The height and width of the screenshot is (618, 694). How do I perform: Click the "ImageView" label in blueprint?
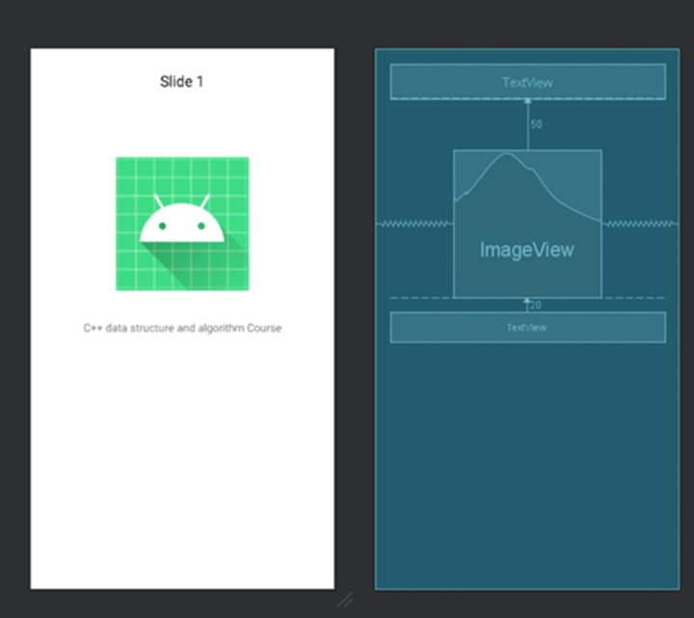(x=527, y=251)
